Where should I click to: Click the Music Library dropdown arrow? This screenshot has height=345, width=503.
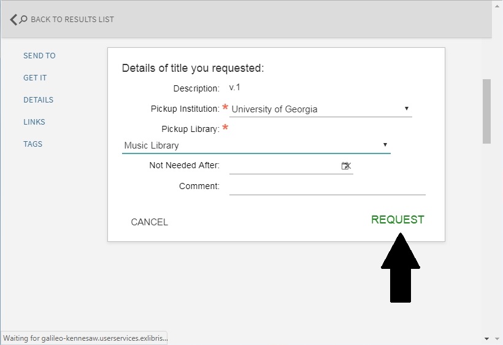click(385, 145)
